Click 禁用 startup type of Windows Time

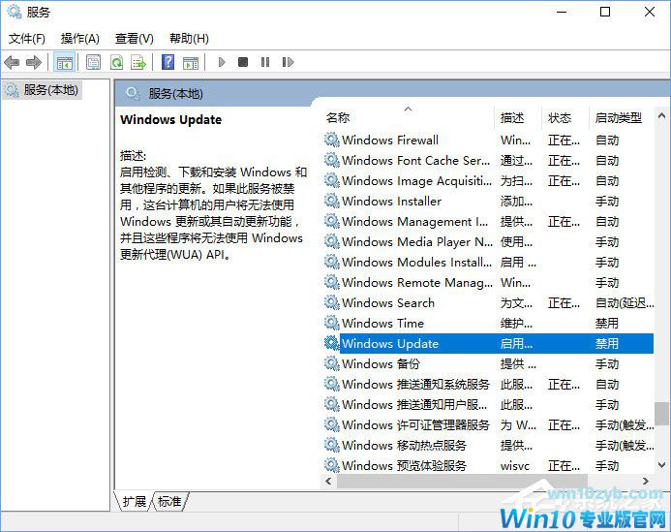607,323
